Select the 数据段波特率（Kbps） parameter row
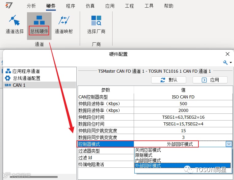 click(x=106, y=110)
